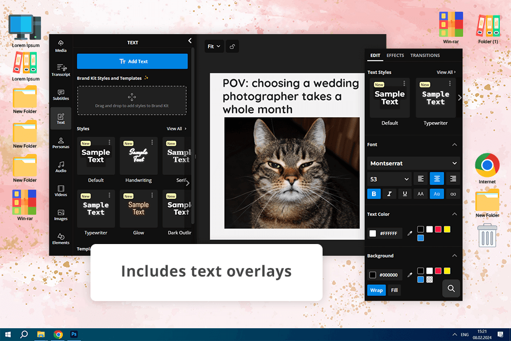
Task: Choose red text color swatch
Action: pyautogui.click(x=438, y=229)
